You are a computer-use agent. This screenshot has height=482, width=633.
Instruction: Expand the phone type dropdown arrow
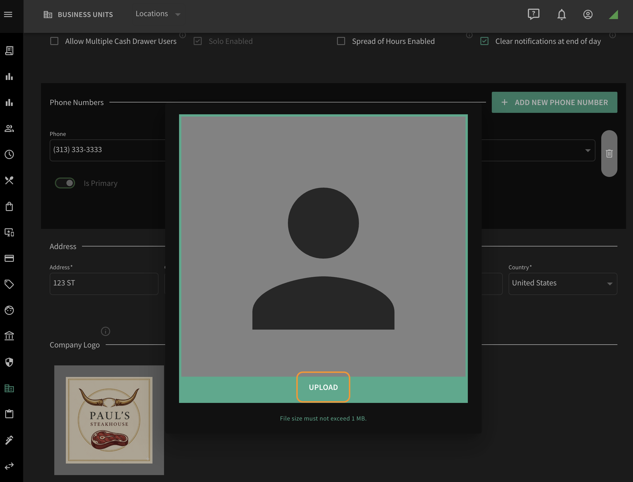click(587, 150)
